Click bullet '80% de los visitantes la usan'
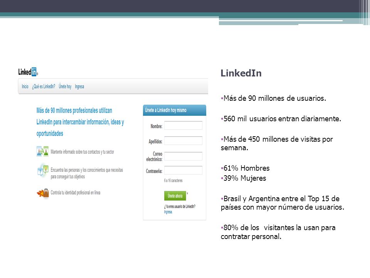Image resolution: width=370 pixels, height=278 pixels. click(x=278, y=232)
